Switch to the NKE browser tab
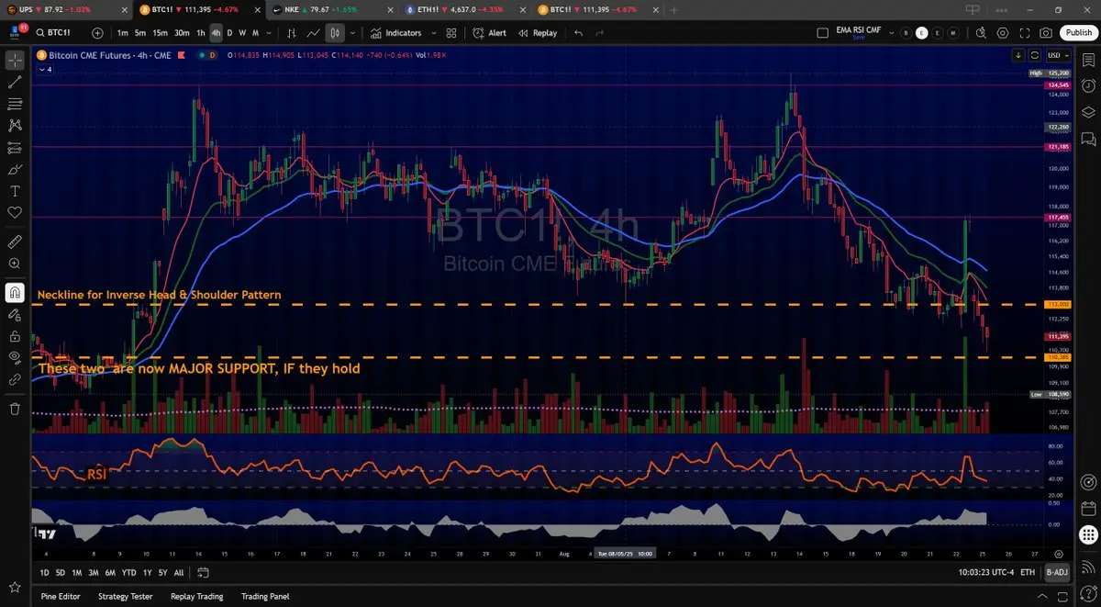The width and height of the screenshot is (1101, 607). pos(331,9)
